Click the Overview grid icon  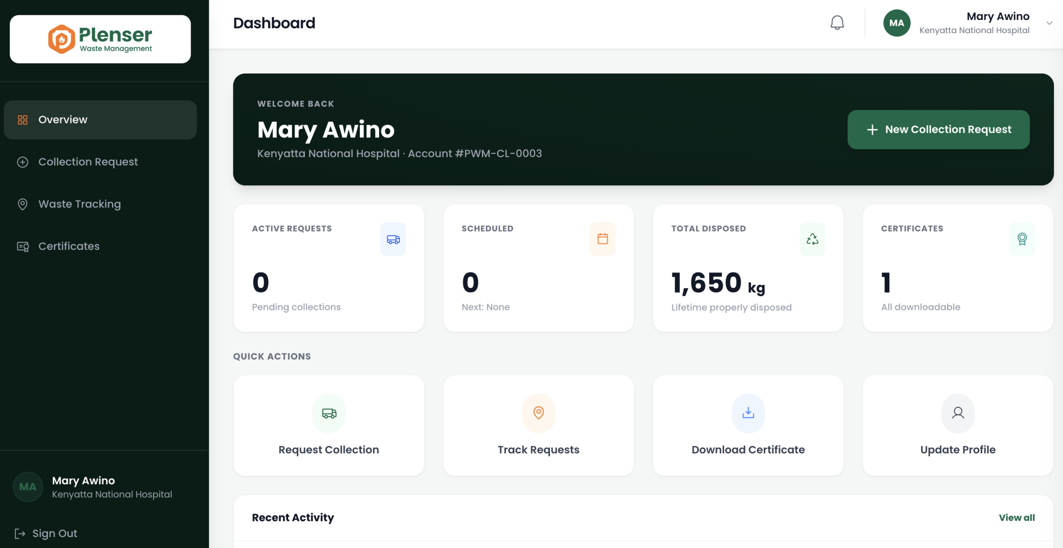[x=22, y=120]
